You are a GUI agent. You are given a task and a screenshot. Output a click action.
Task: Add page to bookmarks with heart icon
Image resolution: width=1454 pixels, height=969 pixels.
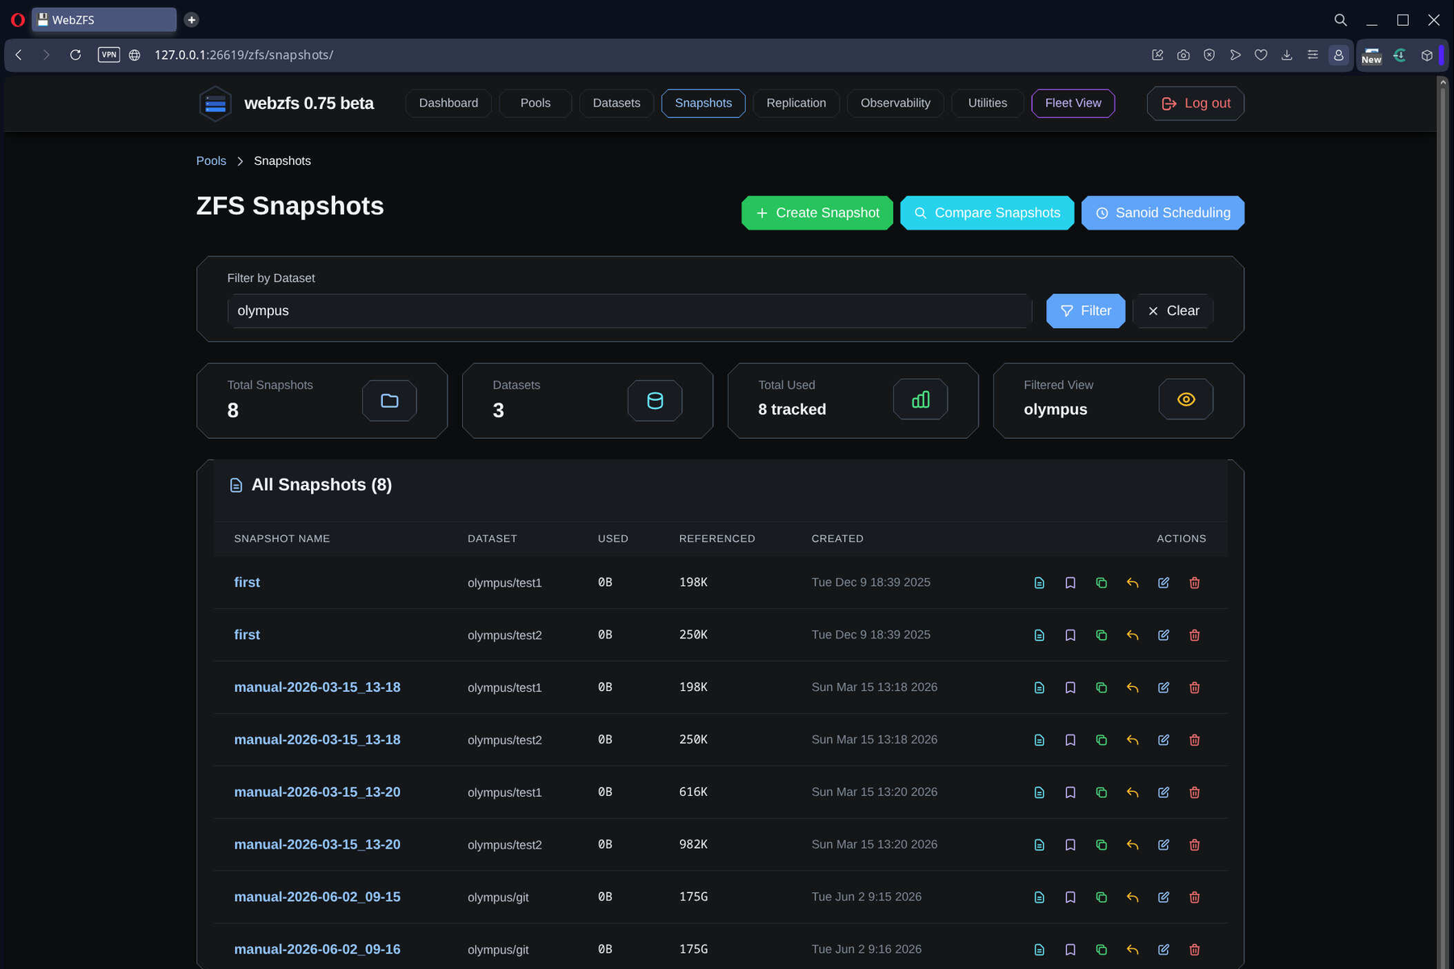(x=1261, y=55)
